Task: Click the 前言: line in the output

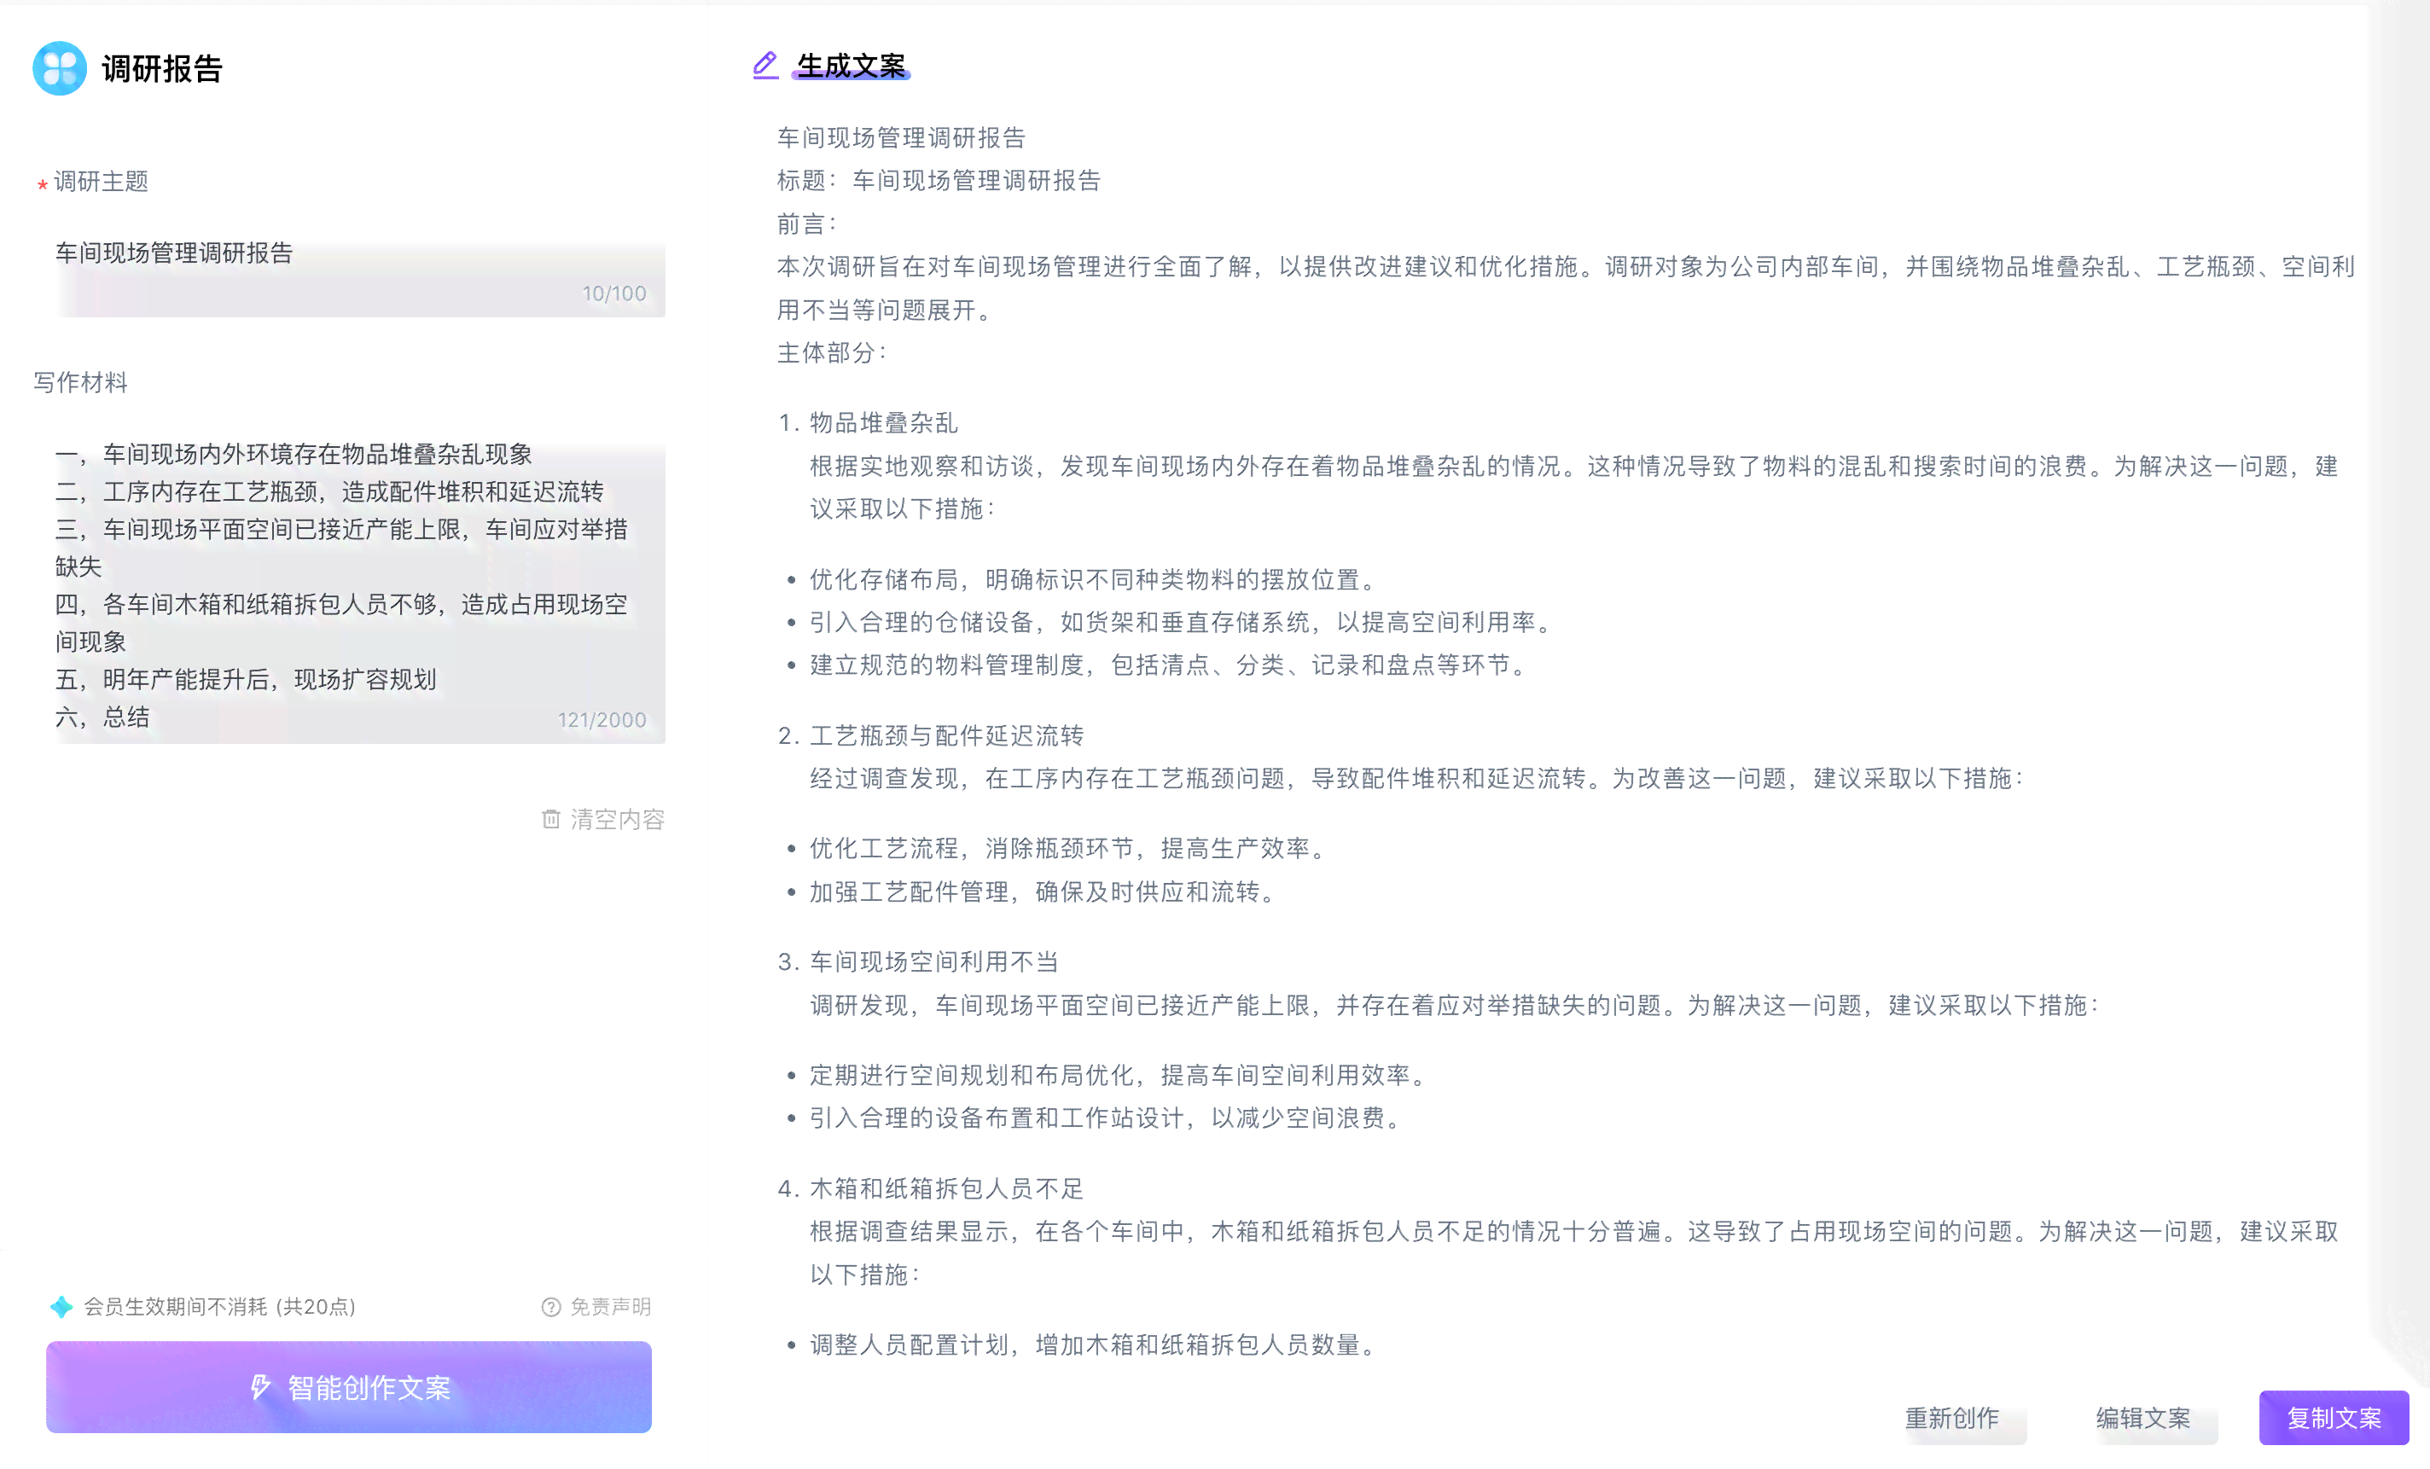Action: pos(806,224)
